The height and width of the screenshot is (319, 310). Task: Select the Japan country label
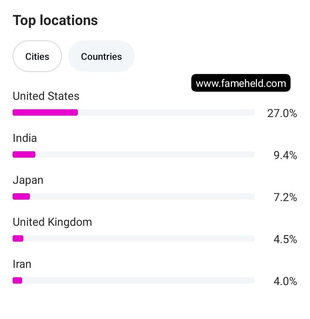pos(28,180)
